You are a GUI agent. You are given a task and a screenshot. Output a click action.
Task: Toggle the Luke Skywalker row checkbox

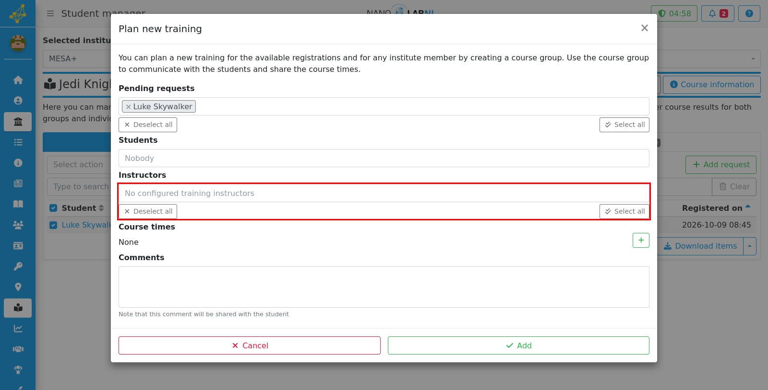click(x=53, y=225)
